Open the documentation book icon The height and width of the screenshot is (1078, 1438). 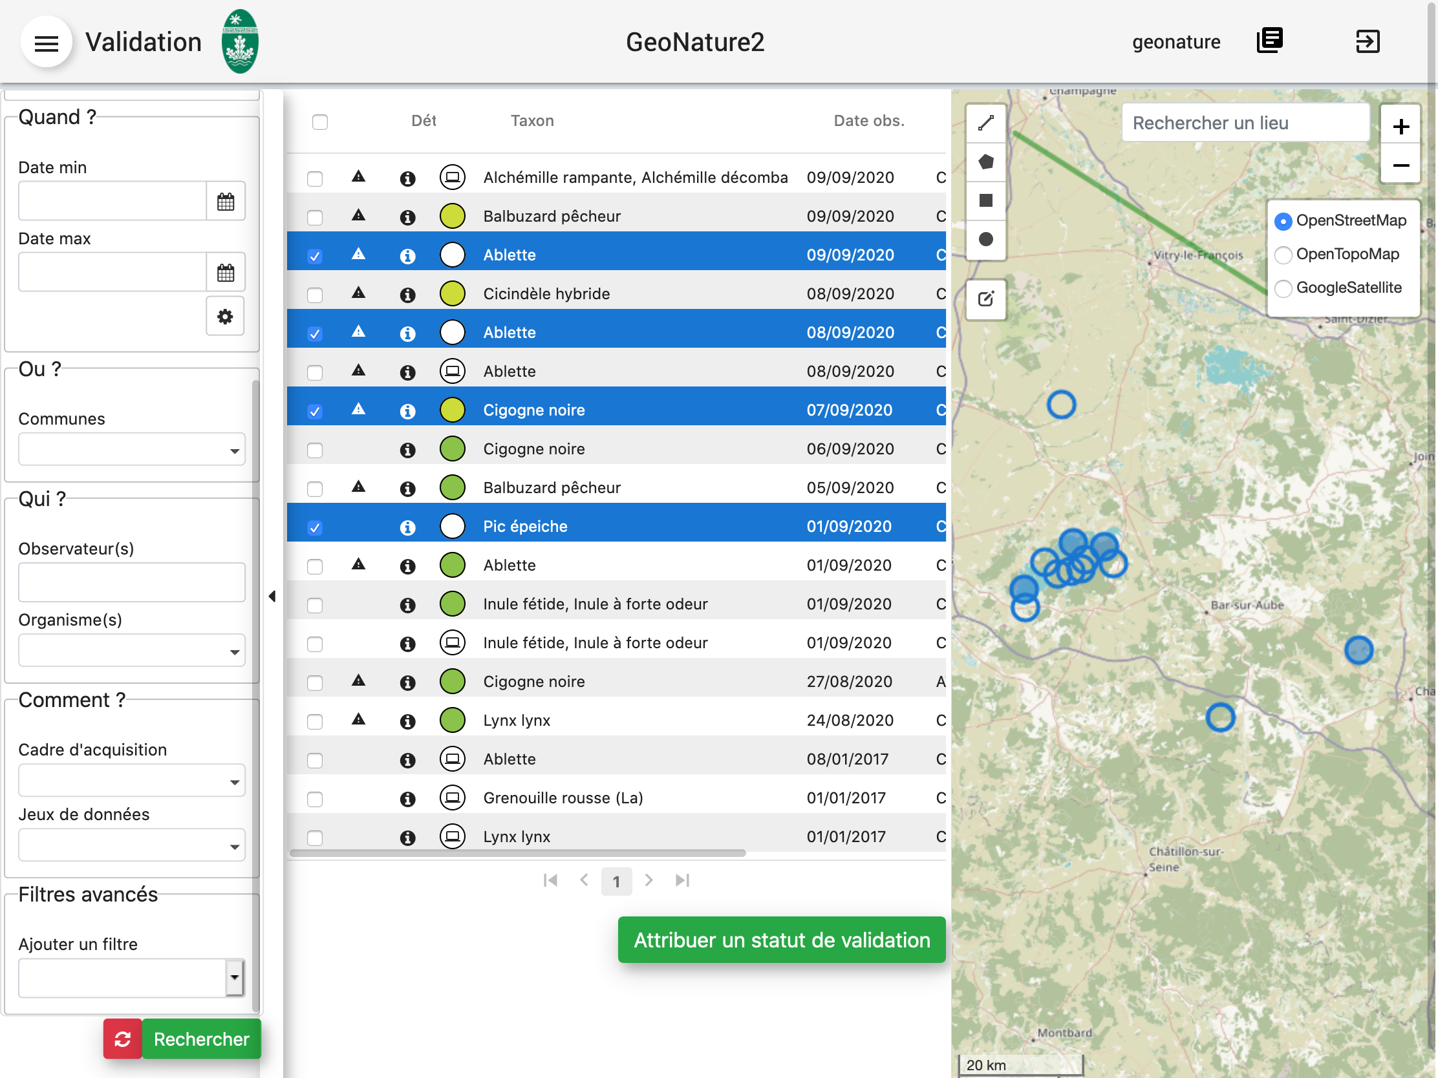point(1270,41)
